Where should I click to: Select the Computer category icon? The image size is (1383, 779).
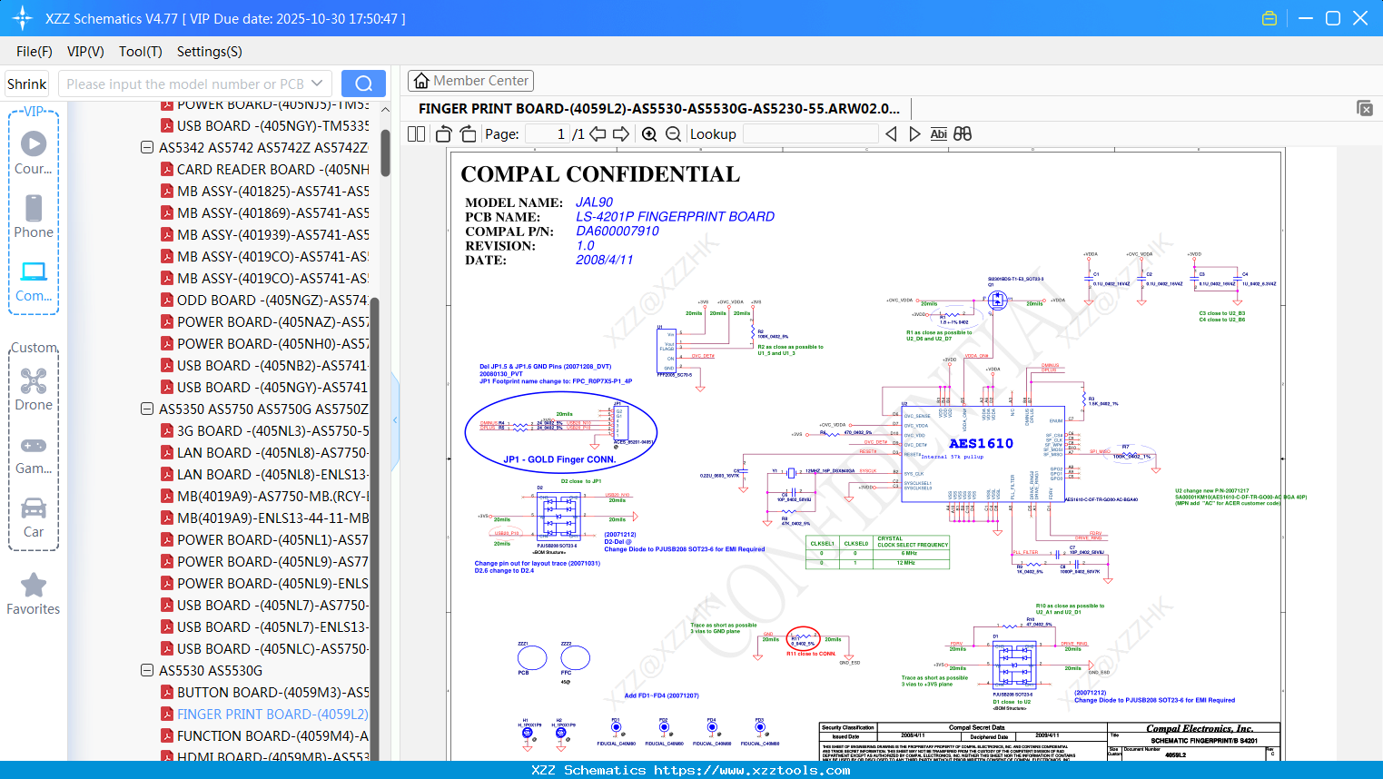coord(34,281)
